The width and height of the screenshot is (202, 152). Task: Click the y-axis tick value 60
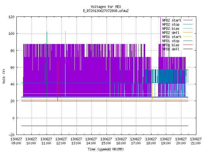click(12, 67)
